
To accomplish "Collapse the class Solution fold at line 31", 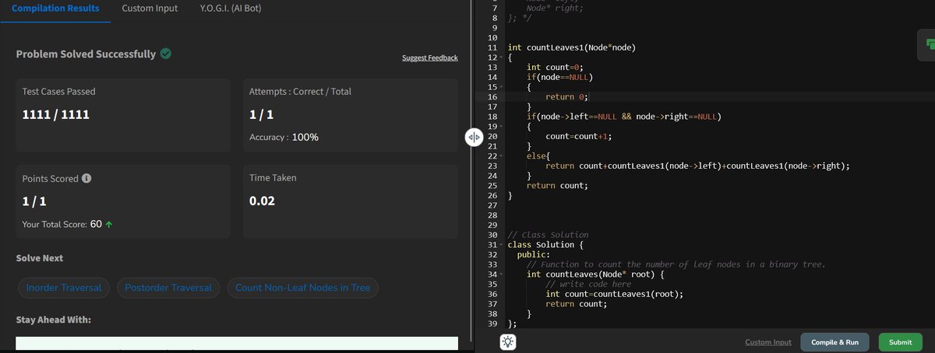I will 501,245.
